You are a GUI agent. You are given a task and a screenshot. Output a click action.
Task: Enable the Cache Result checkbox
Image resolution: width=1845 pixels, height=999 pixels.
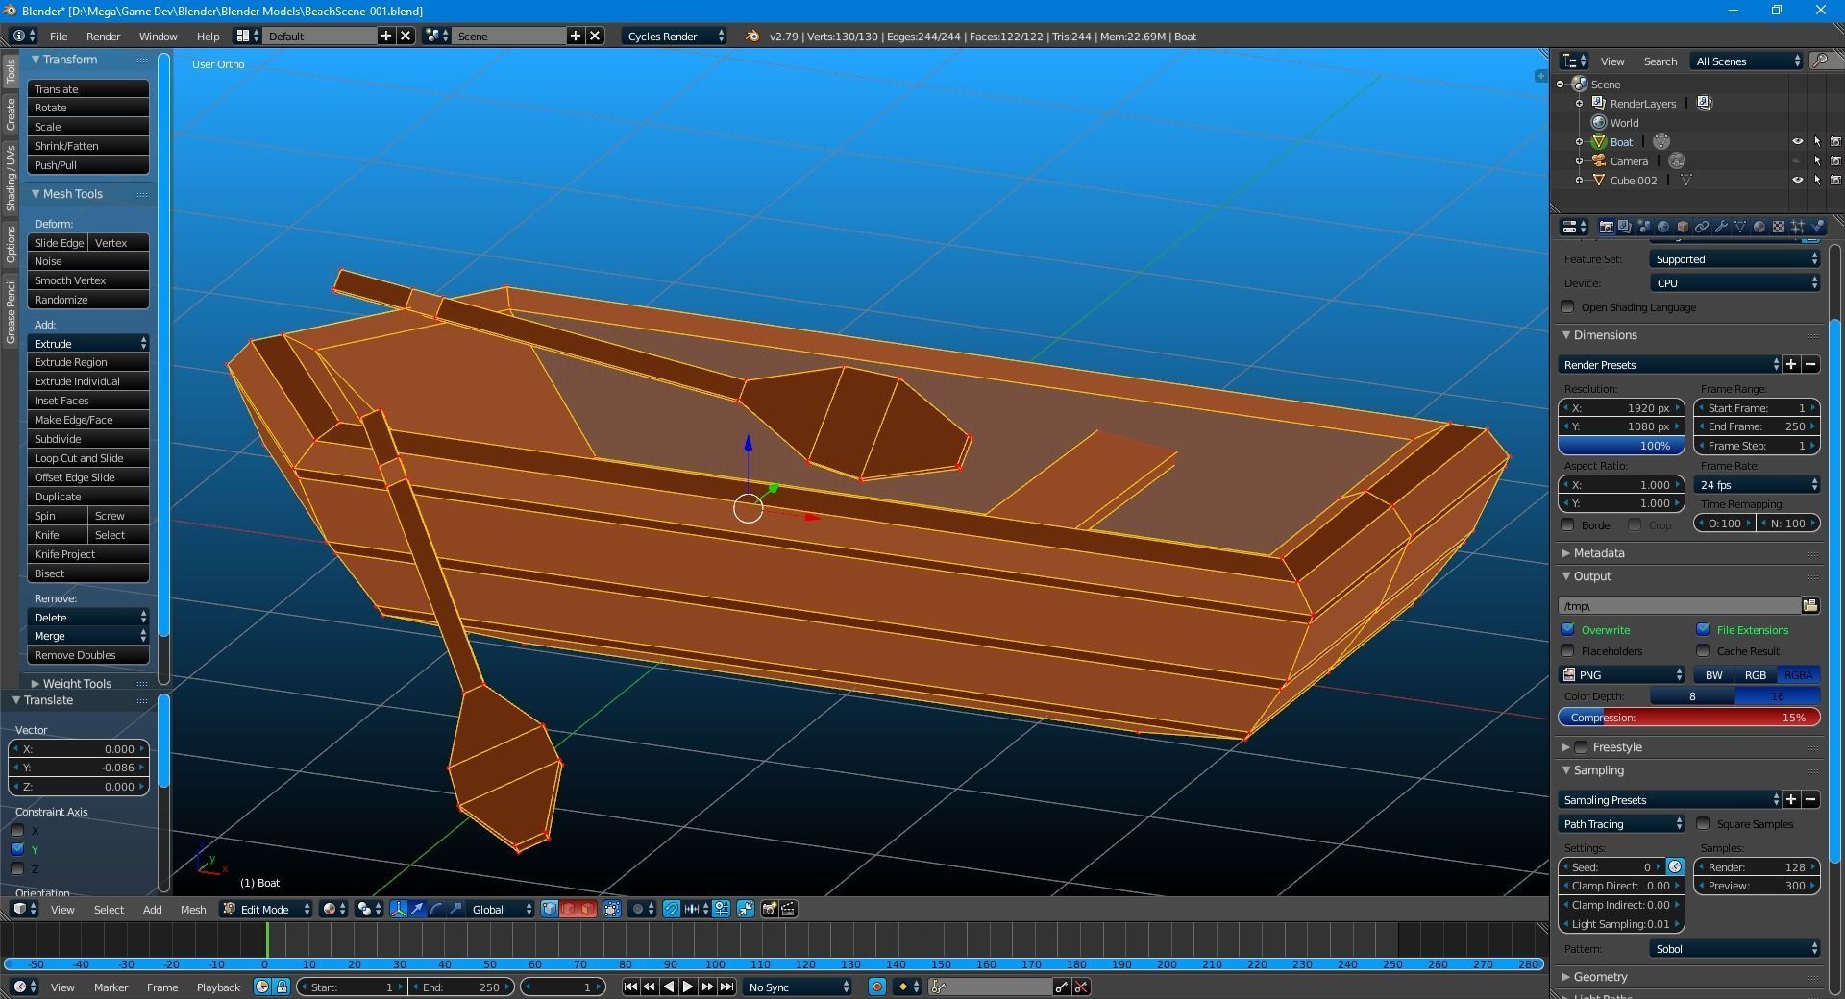click(x=1703, y=651)
